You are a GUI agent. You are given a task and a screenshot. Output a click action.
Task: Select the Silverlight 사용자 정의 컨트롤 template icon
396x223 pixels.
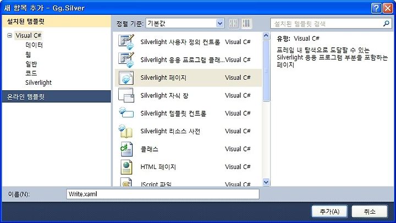click(126, 42)
